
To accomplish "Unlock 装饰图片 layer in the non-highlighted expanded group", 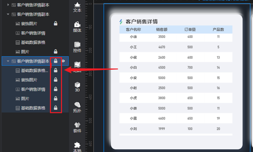I will [x=56, y=23].
